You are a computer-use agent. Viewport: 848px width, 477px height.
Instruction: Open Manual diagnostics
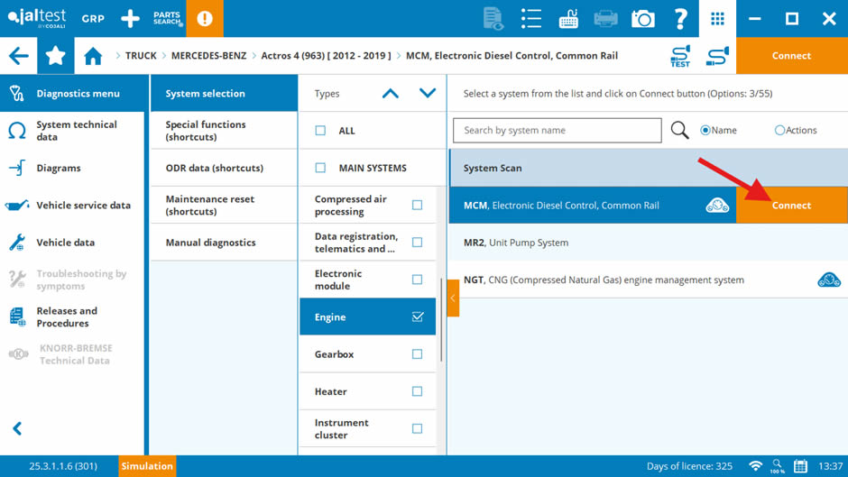(224, 243)
